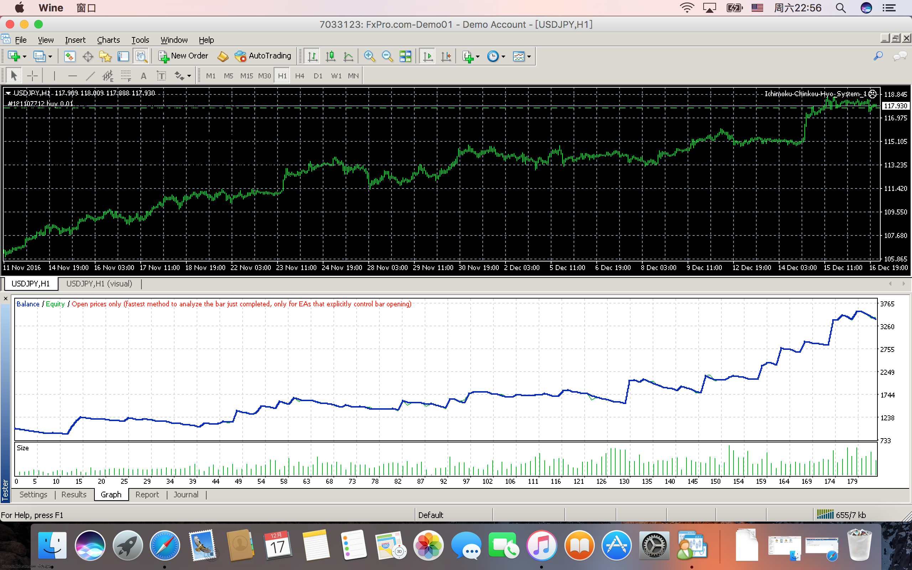Switch to USDJPY,H1 (visual) chart tab
Viewport: 912px width, 570px height.
(x=99, y=284)
